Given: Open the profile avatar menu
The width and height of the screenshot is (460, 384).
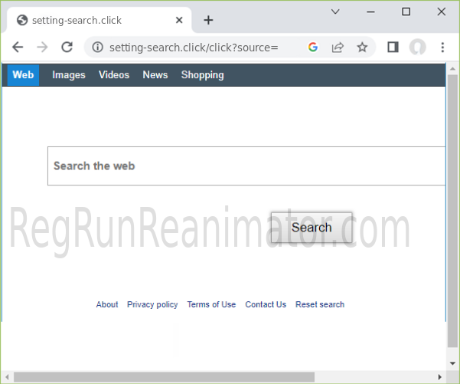Looking at the screenshot, I should tap(417, 47).
